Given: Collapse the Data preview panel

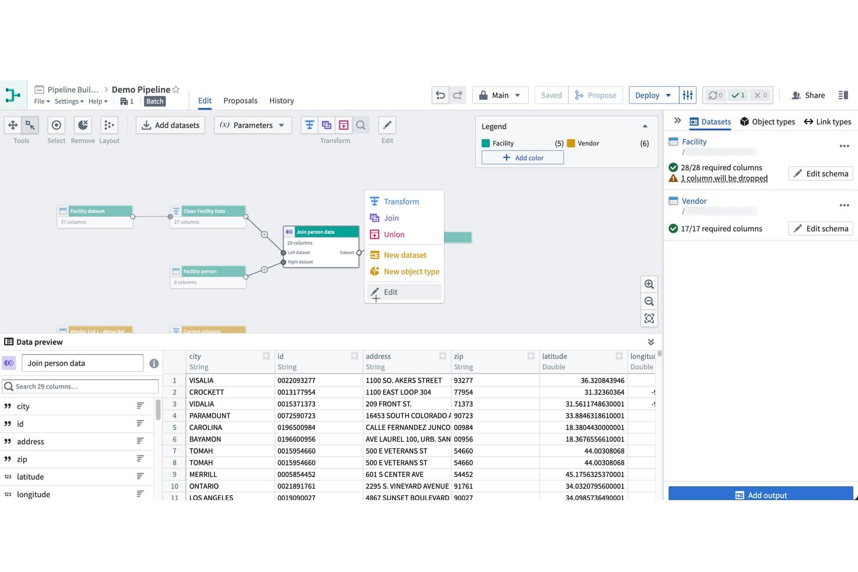Looking at the screenshot, I should (x=651, y=342).
